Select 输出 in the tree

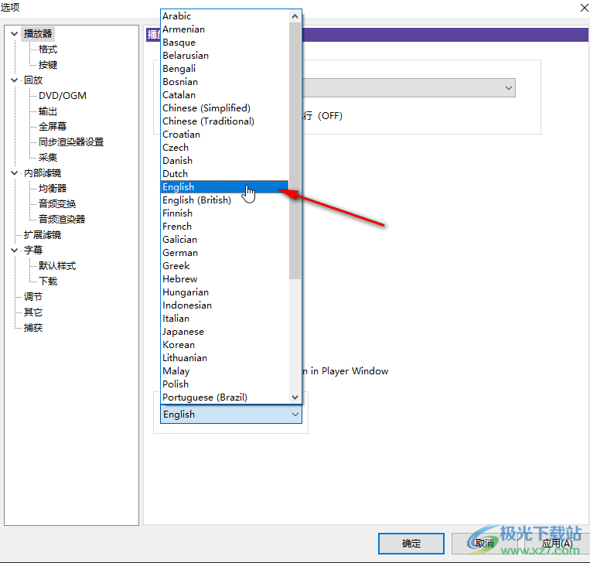click(48, 111)
